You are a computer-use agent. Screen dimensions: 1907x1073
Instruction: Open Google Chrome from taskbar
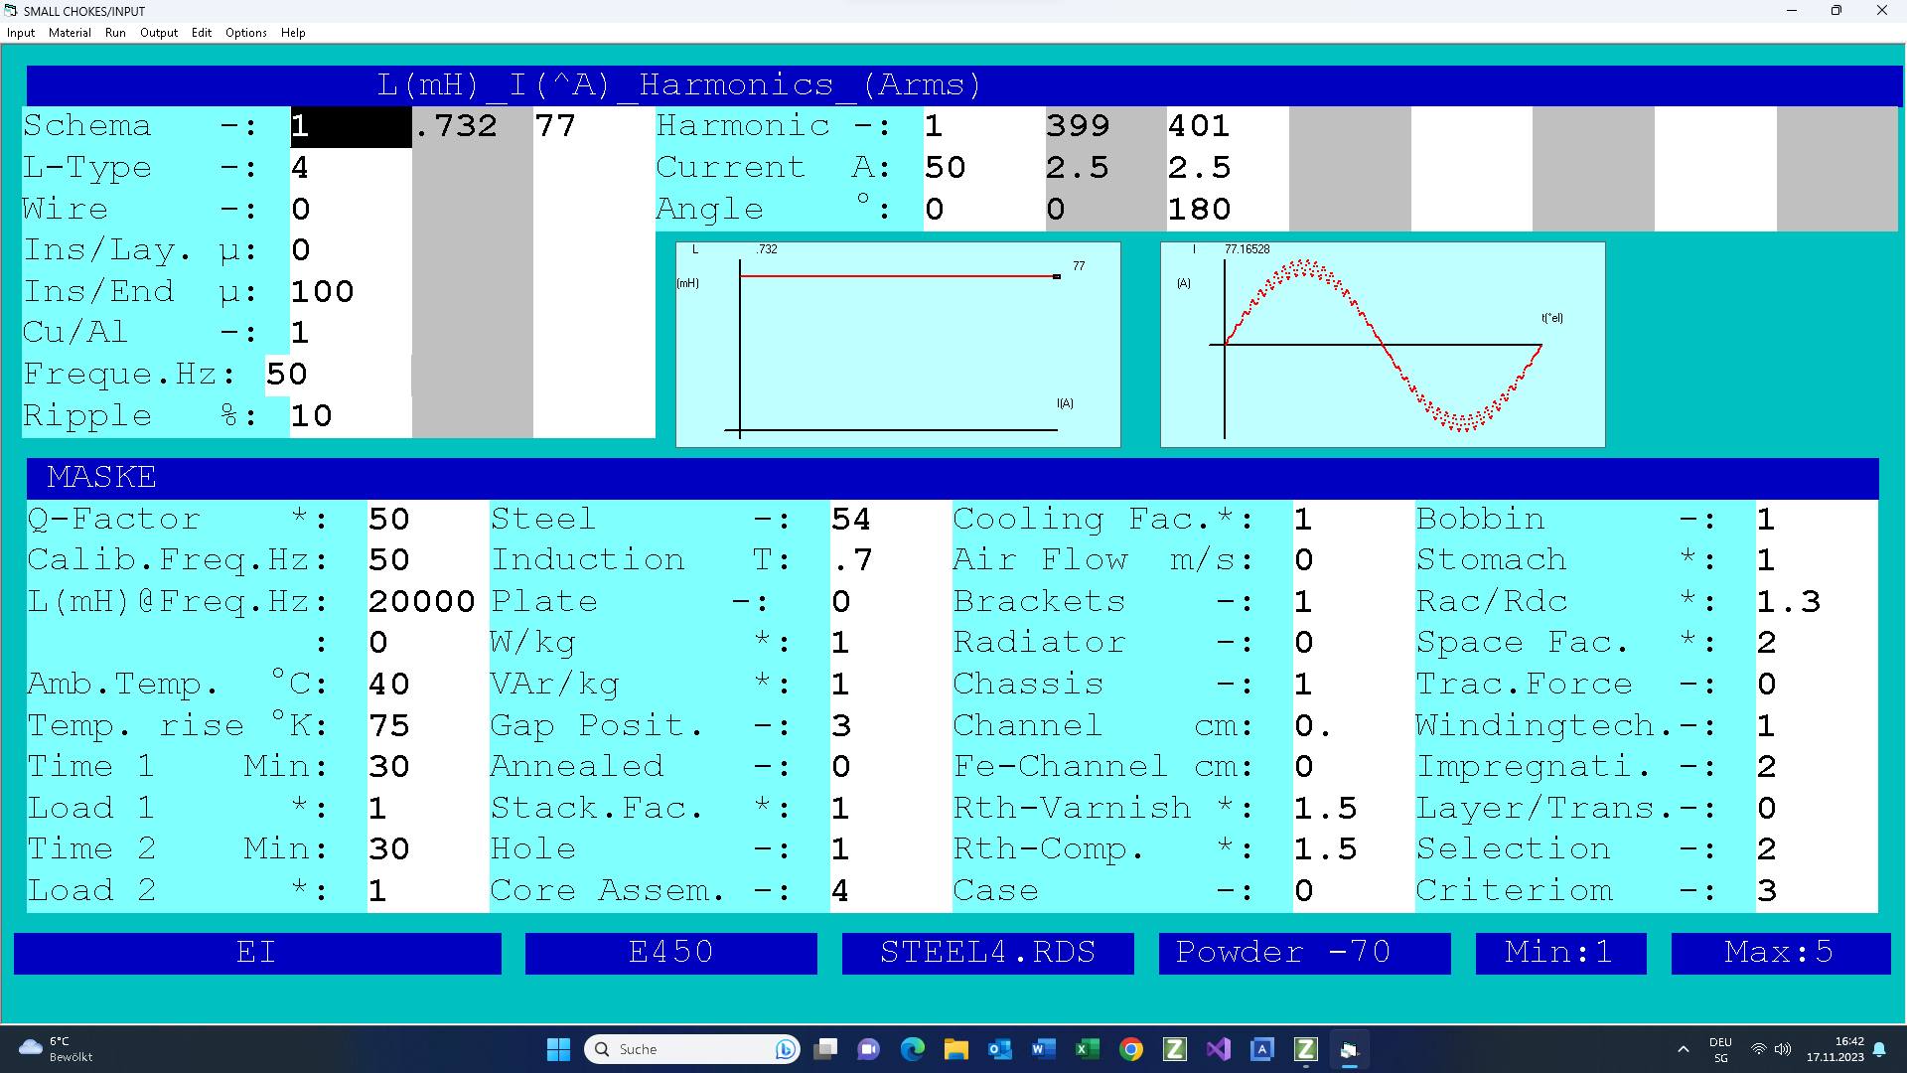tap(1131, 1049)
